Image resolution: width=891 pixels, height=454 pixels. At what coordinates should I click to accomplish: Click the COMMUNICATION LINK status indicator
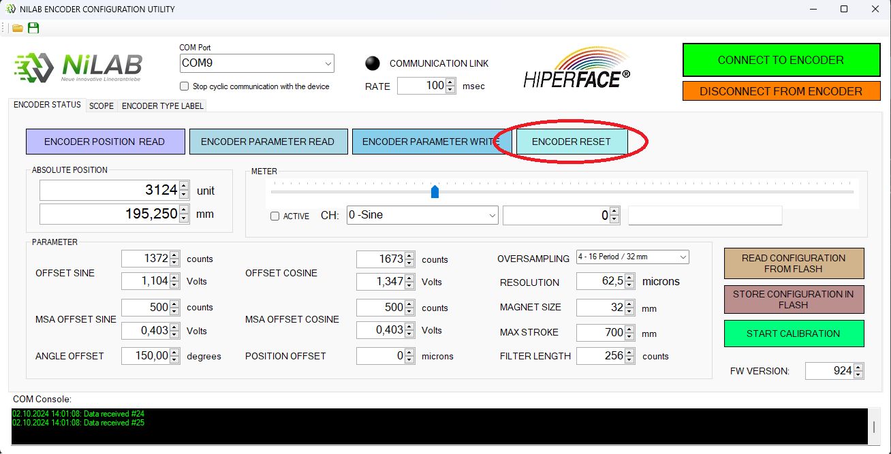[x=373, y=63]
